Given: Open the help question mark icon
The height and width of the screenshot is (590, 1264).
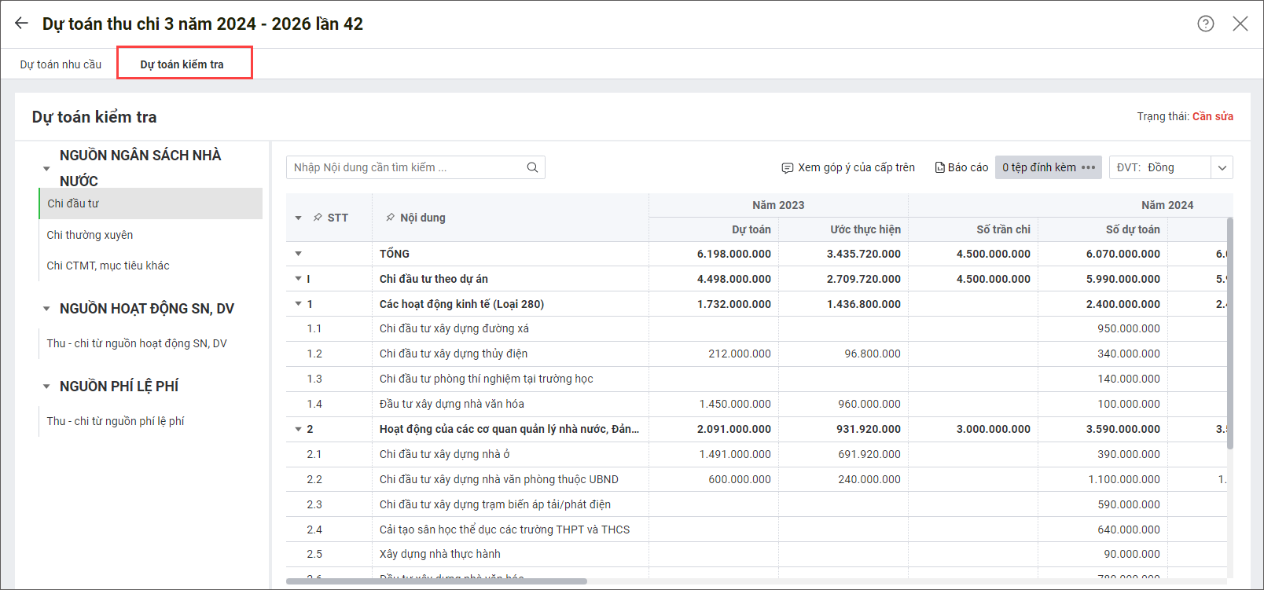Looking at the screenshot, I should point(1205,24).
